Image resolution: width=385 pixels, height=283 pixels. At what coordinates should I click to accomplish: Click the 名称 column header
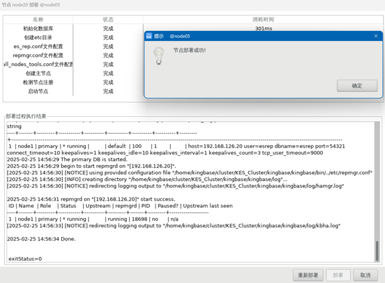pos(38,19)
